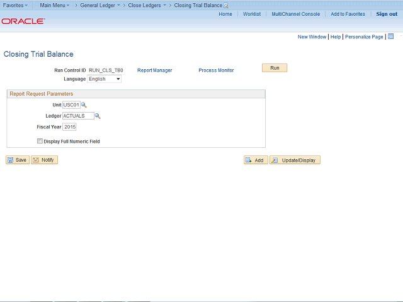Open Process Monitor link
403x302 pixels.
[216, 70]
